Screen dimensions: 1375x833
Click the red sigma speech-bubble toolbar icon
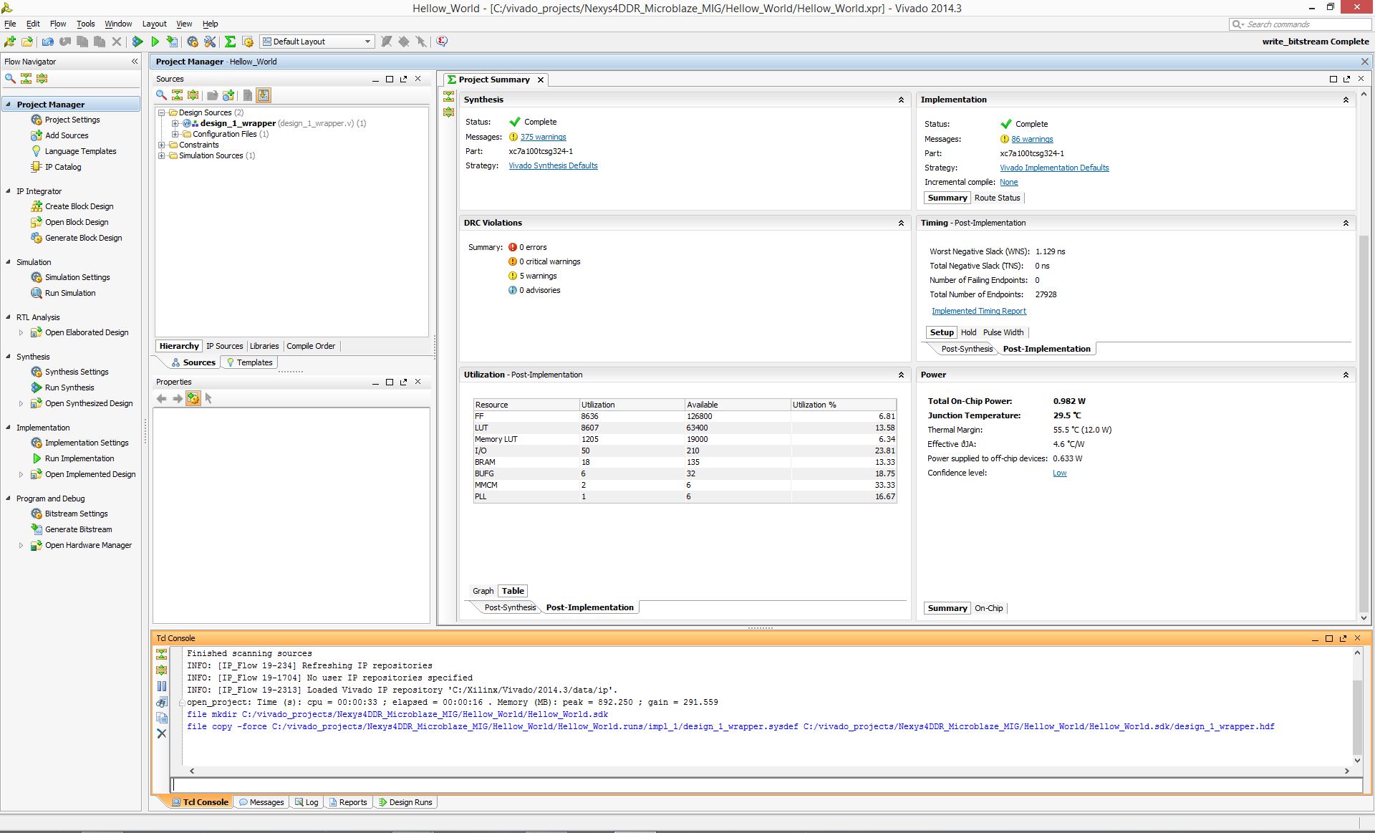tap(442, 42)
